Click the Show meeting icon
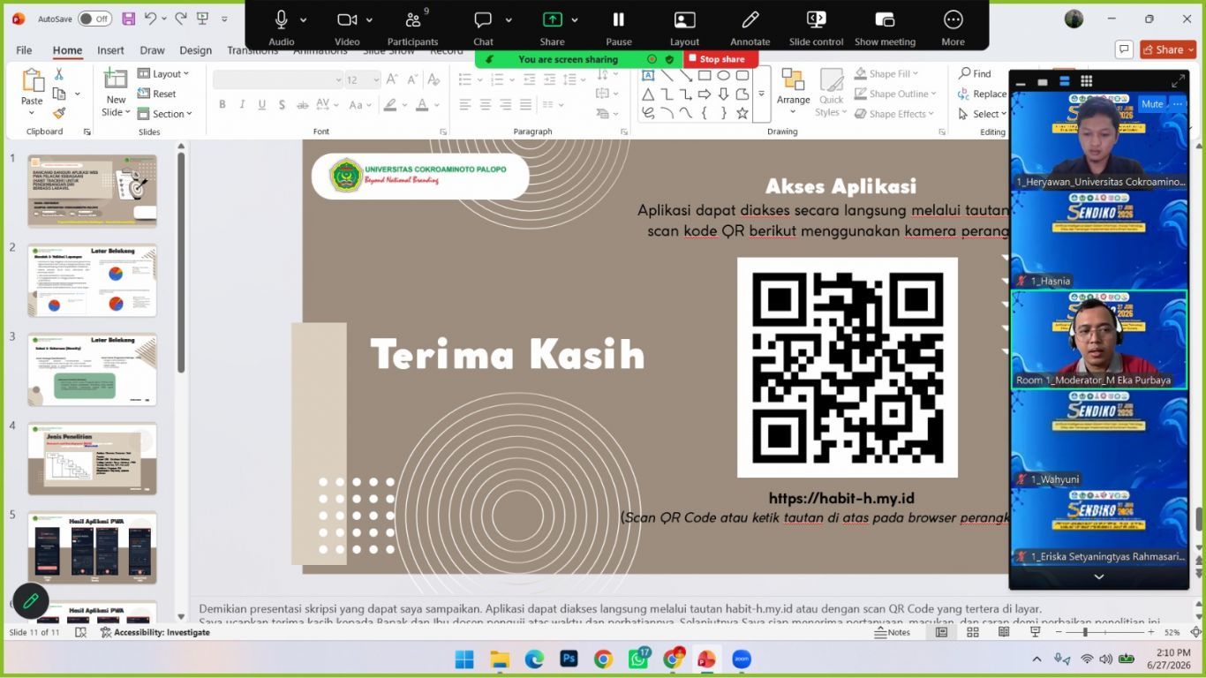Screen dimensions: 1206x678 pos(885,19)
